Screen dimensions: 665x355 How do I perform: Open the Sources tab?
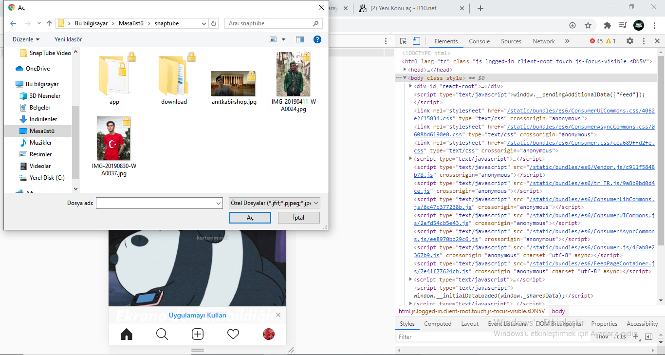[511, 41]
